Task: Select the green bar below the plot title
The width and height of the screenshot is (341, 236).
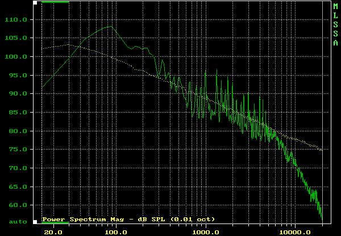Action: (x=55, y=222)
